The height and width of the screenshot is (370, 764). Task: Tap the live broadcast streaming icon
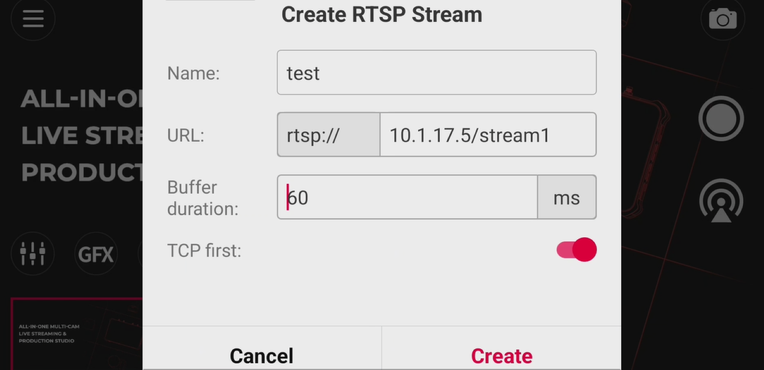(721, 201)
